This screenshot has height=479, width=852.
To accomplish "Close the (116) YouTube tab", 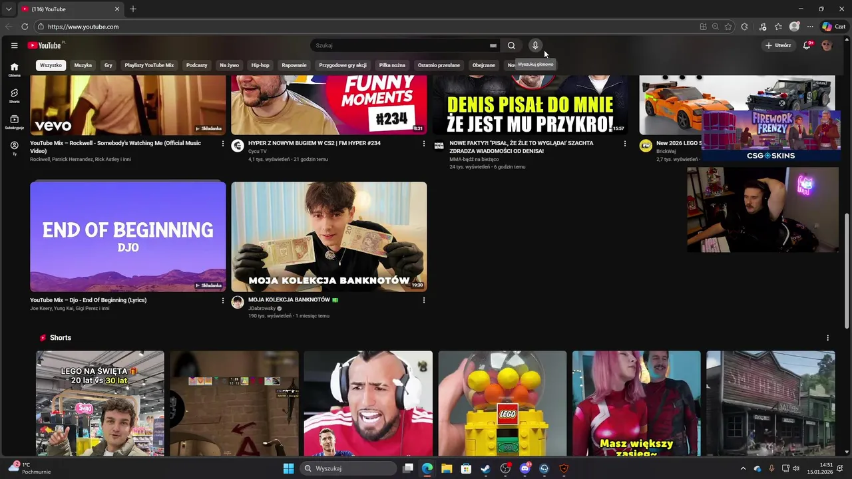I will point(117,9).
